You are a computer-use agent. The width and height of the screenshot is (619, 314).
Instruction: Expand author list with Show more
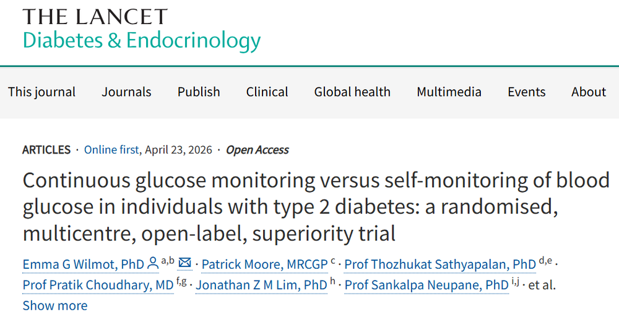coord(55,305)
